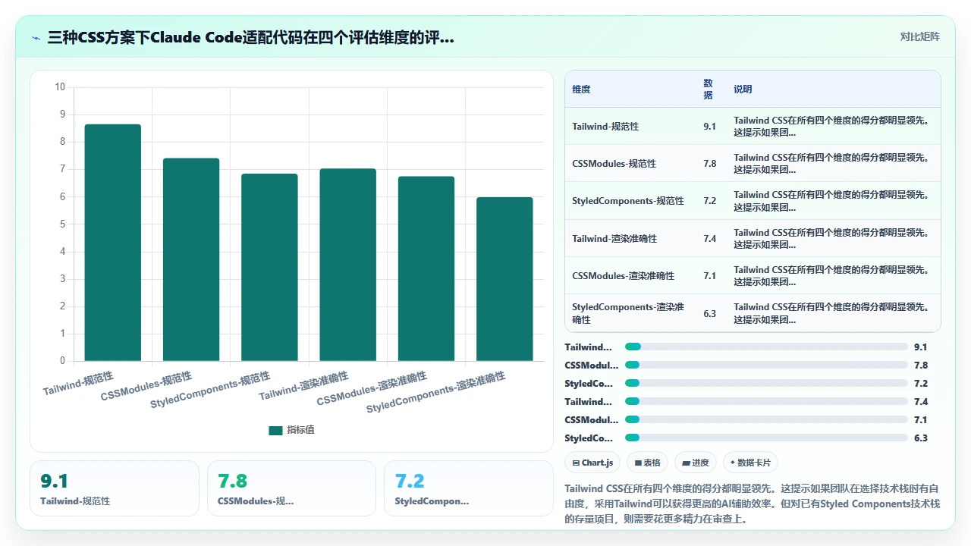
Task: Click progress bar with value 7.1
Action: 766,419
